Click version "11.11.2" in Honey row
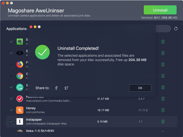 coord(143,110)
